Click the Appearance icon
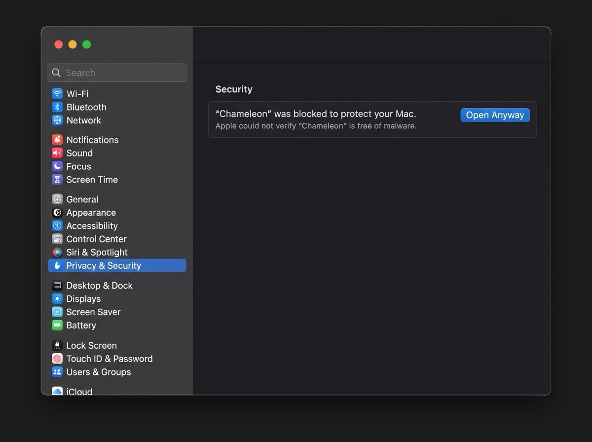Screen dimensions: 592x442 (x=57, y=213)
